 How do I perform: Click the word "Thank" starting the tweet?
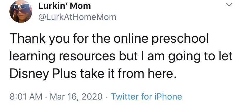[x=28, y=39]
